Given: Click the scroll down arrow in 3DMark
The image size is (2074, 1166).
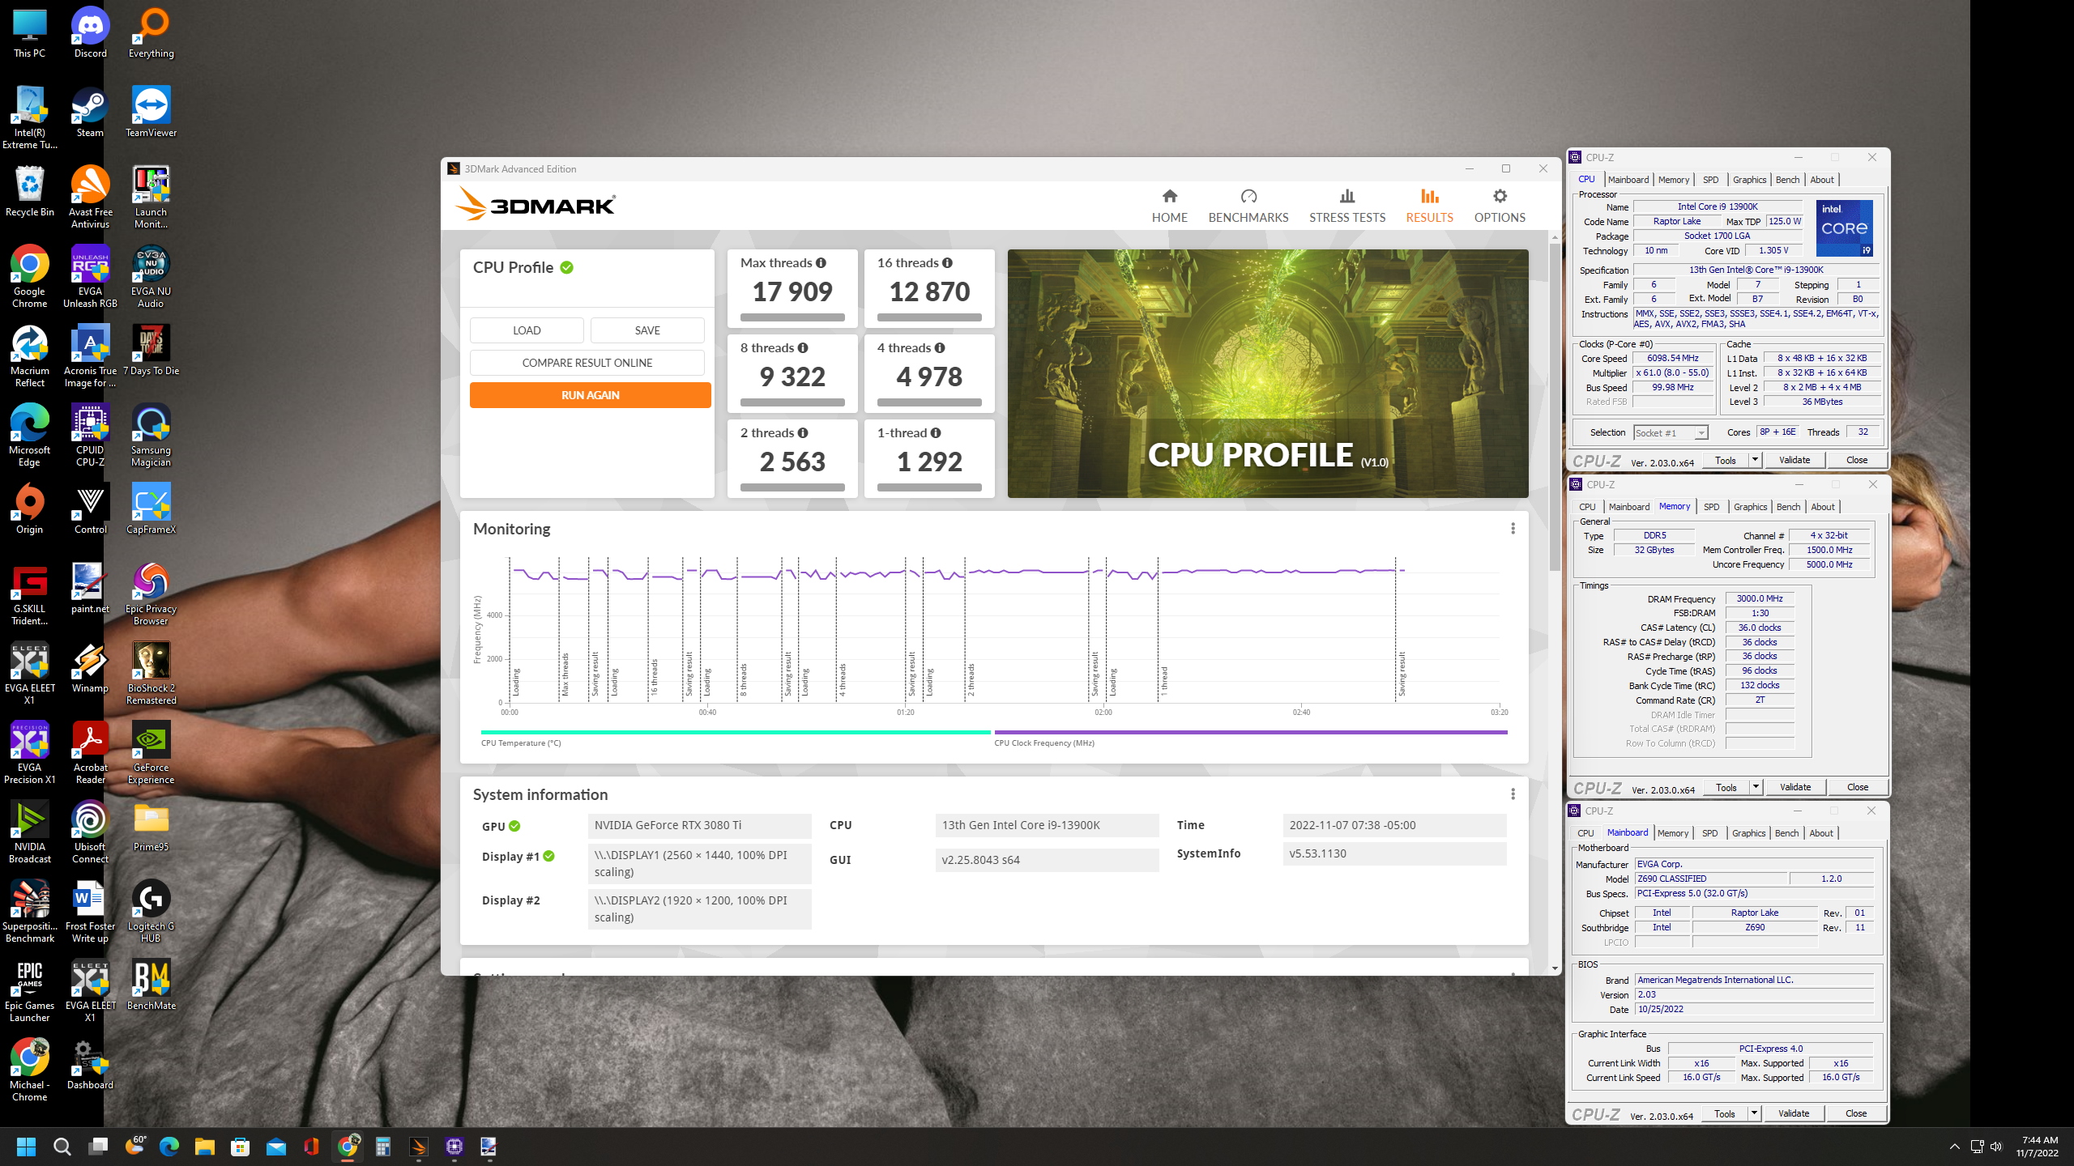Looking at the screenshot, I should [1554, 968].
